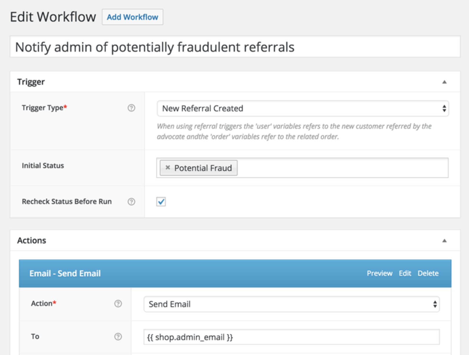Click the To email address field
The height and width of the screenshot is (355, 469).
pos(292,337)
